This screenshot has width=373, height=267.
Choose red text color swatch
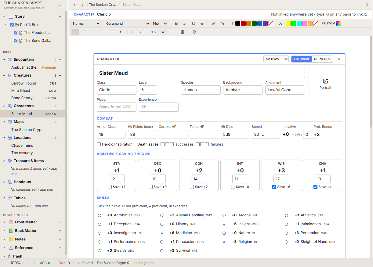243,23
